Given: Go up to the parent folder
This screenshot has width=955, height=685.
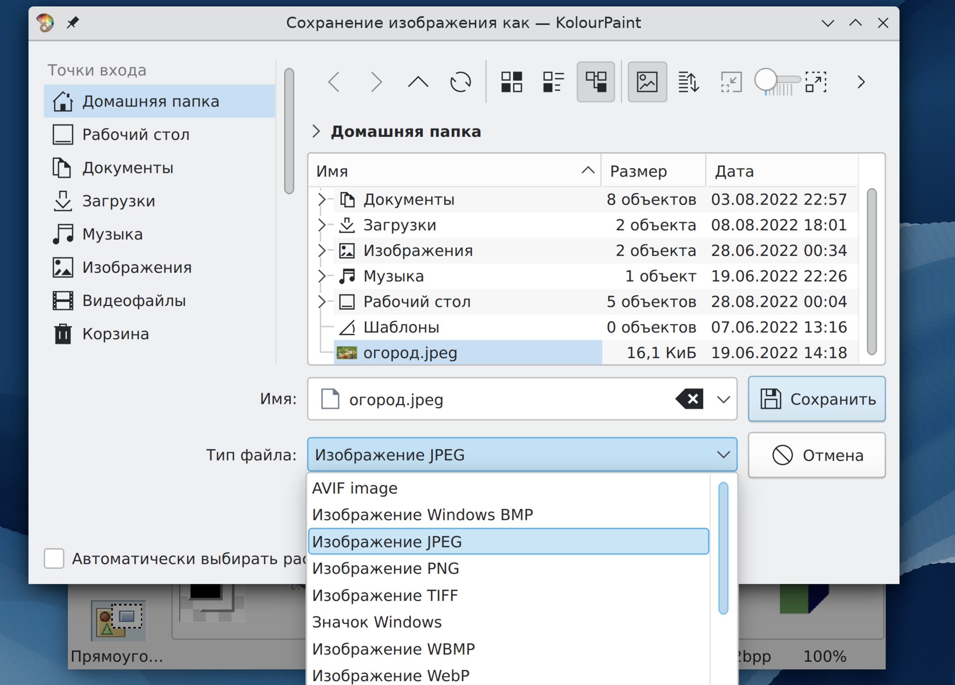Looking at the screenshot, I should click(418, 82).
